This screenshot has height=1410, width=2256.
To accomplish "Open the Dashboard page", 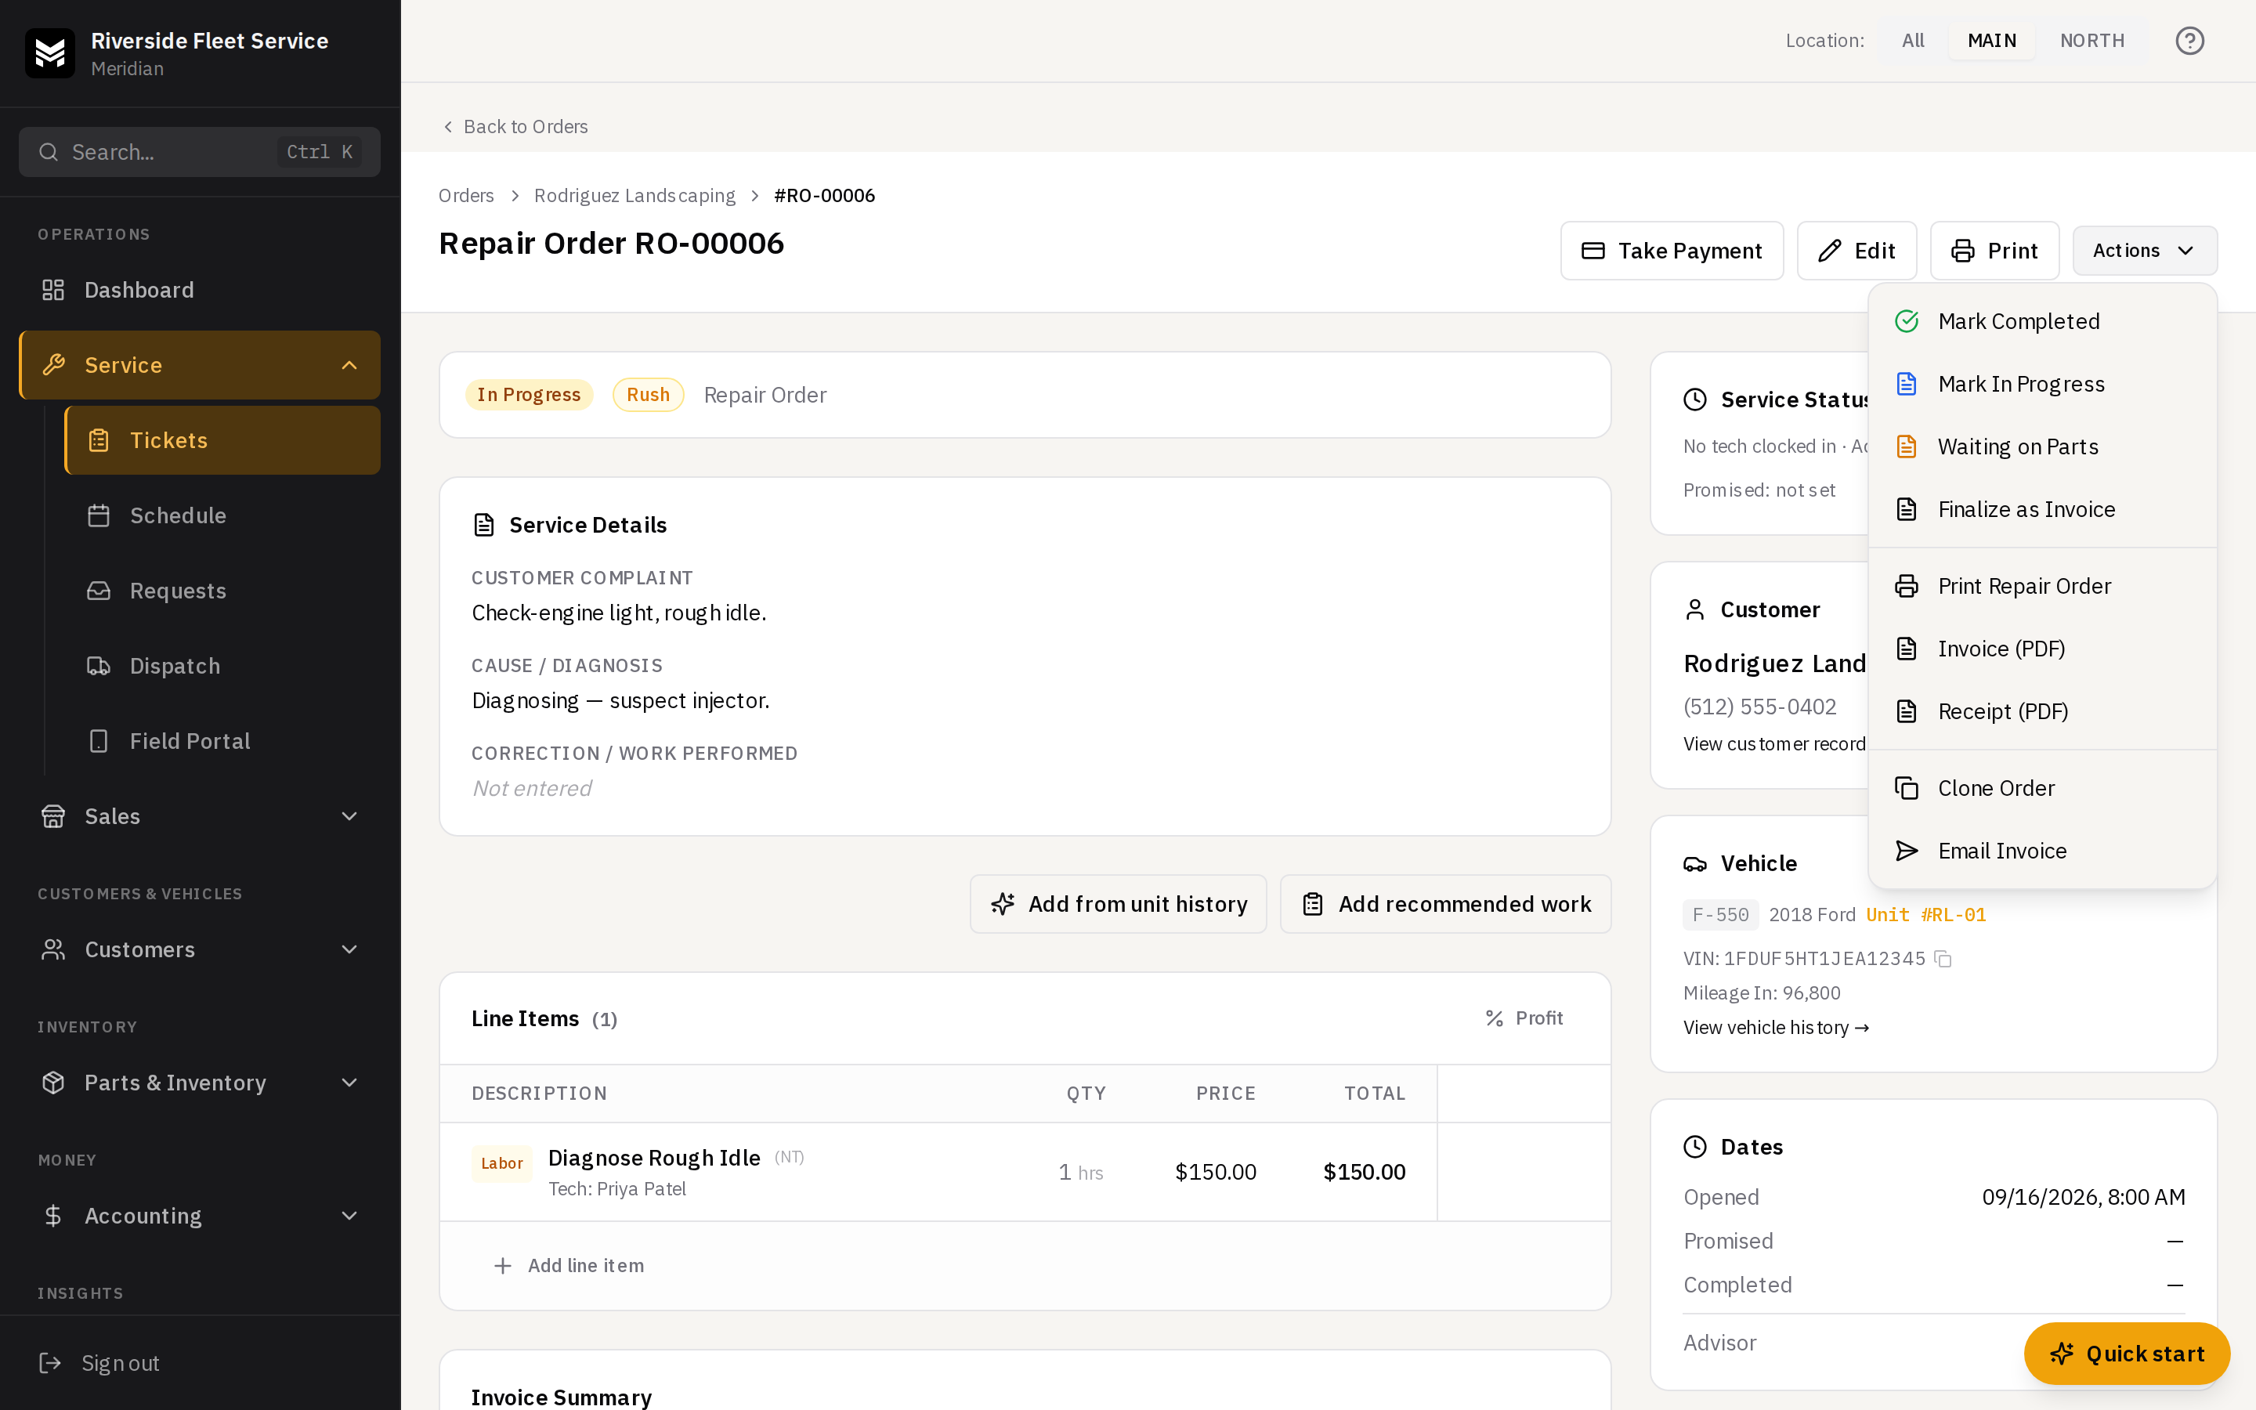I will coord(200,290).
